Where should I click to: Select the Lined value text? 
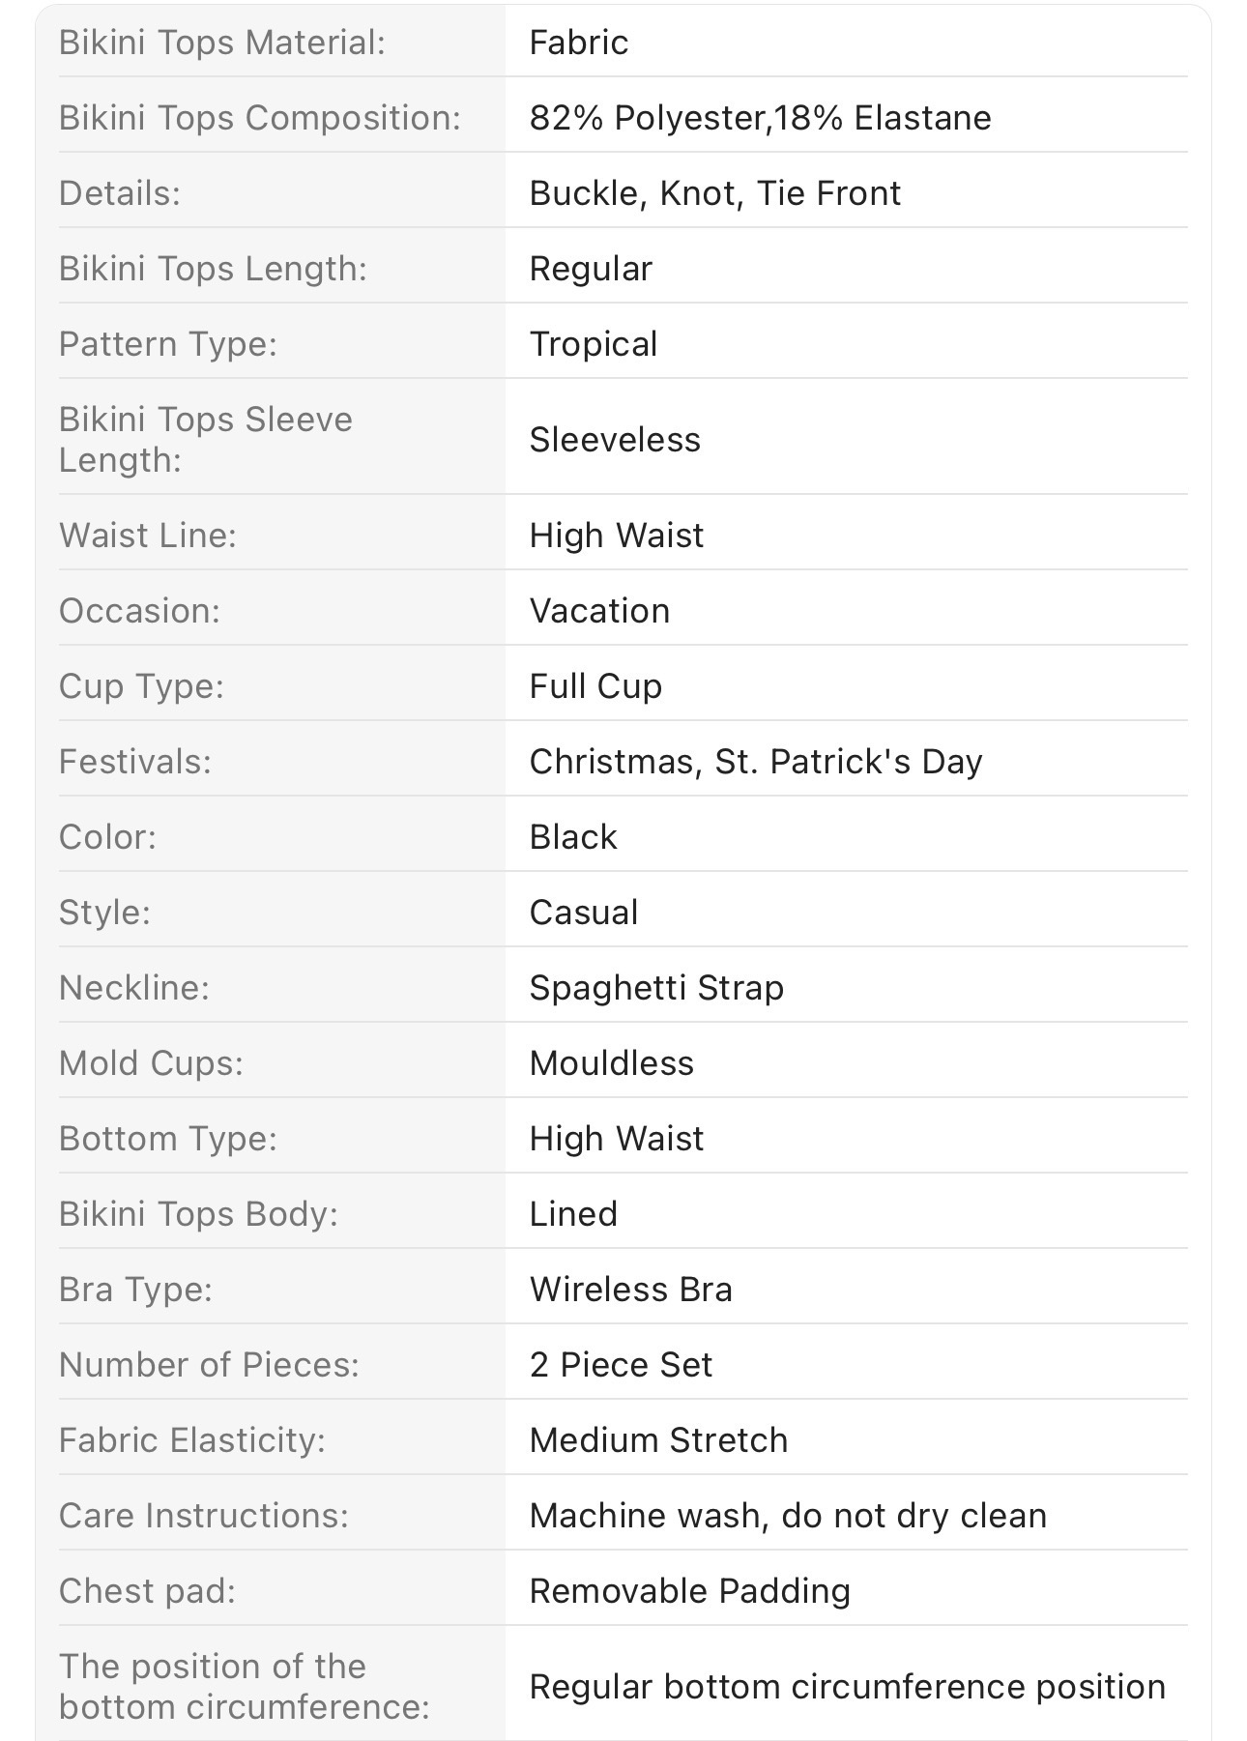click(x=573, y=1214)
